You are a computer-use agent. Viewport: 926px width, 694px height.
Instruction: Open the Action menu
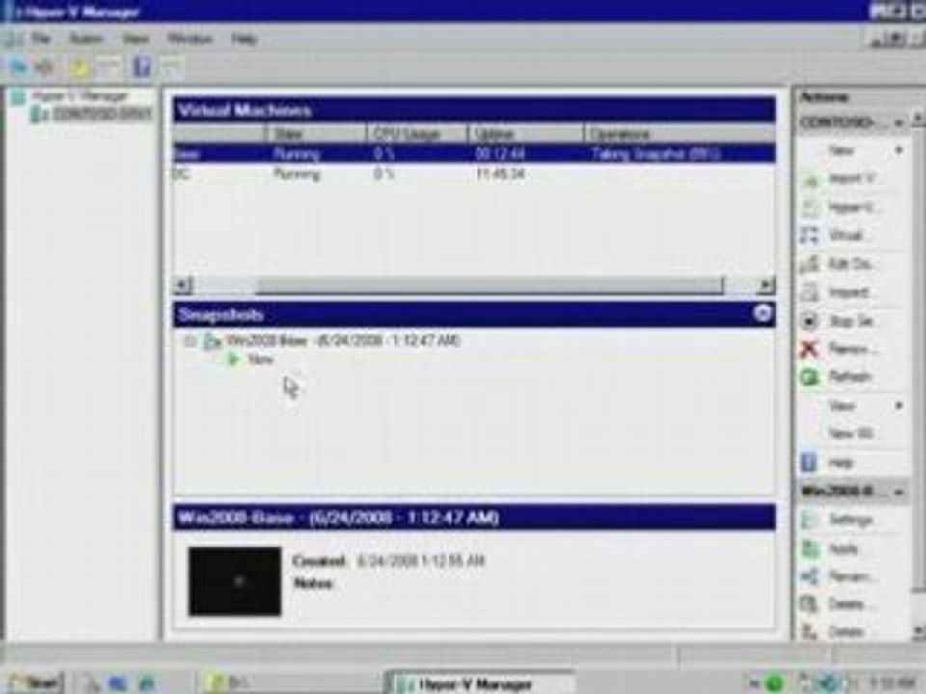pos(86,39)
